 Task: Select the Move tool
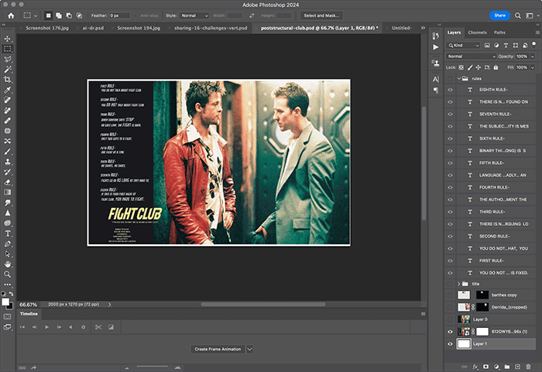pos(8,38)
